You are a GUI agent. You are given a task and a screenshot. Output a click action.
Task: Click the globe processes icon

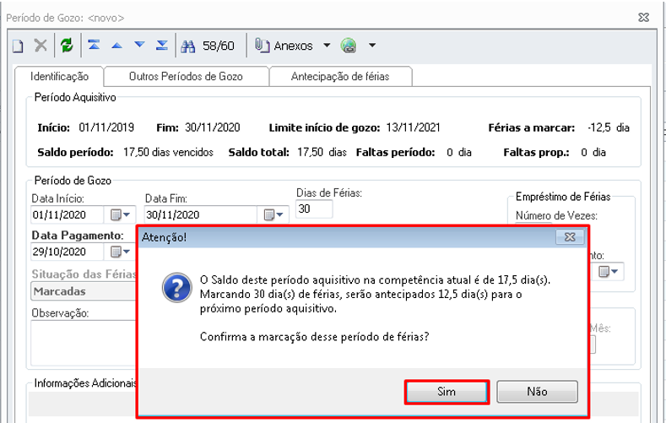pyautogui.click(x=349, y=46)
